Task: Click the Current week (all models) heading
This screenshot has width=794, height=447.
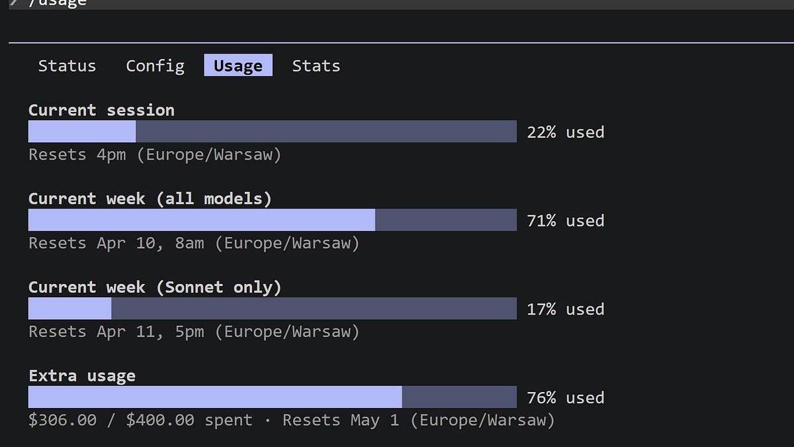Action: coord(150,199)
